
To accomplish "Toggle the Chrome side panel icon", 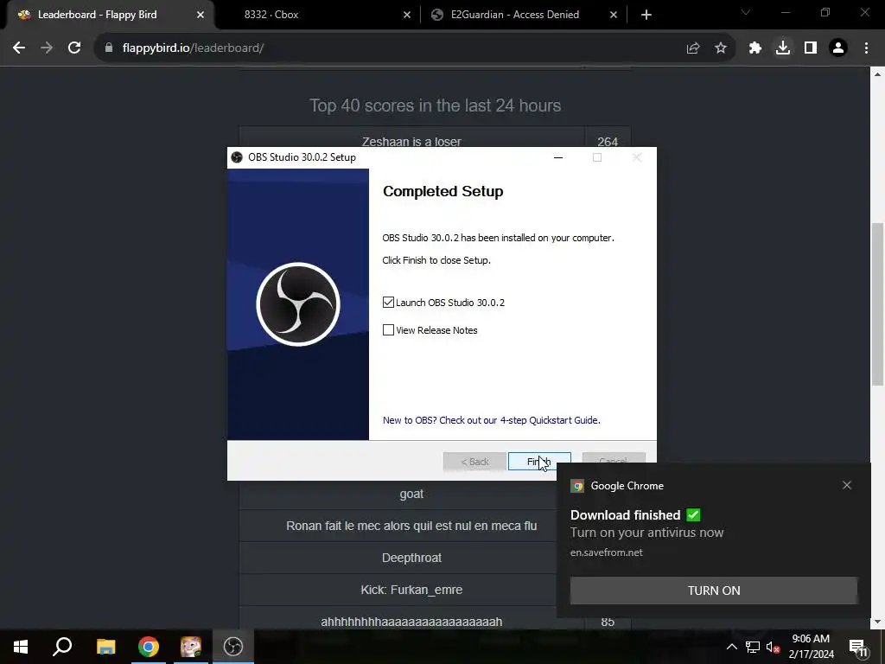I will 811,48.
